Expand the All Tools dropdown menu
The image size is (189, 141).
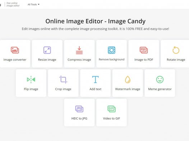(33, 4)
